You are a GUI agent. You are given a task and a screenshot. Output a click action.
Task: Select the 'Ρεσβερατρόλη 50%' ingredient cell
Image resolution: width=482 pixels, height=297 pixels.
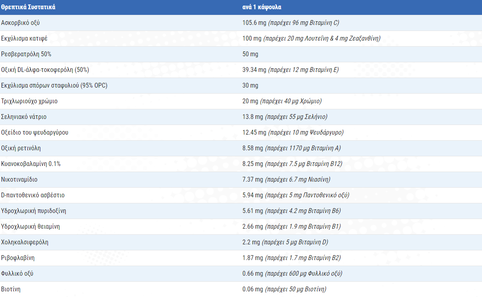point(26,54)
